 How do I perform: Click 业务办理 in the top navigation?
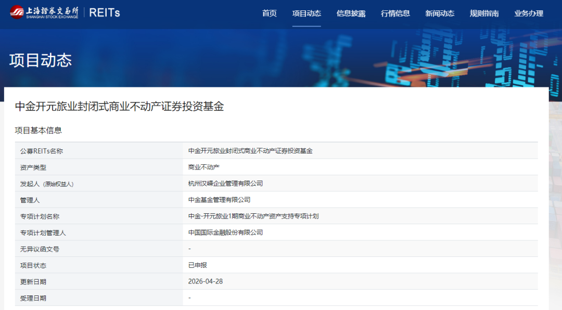529,14
